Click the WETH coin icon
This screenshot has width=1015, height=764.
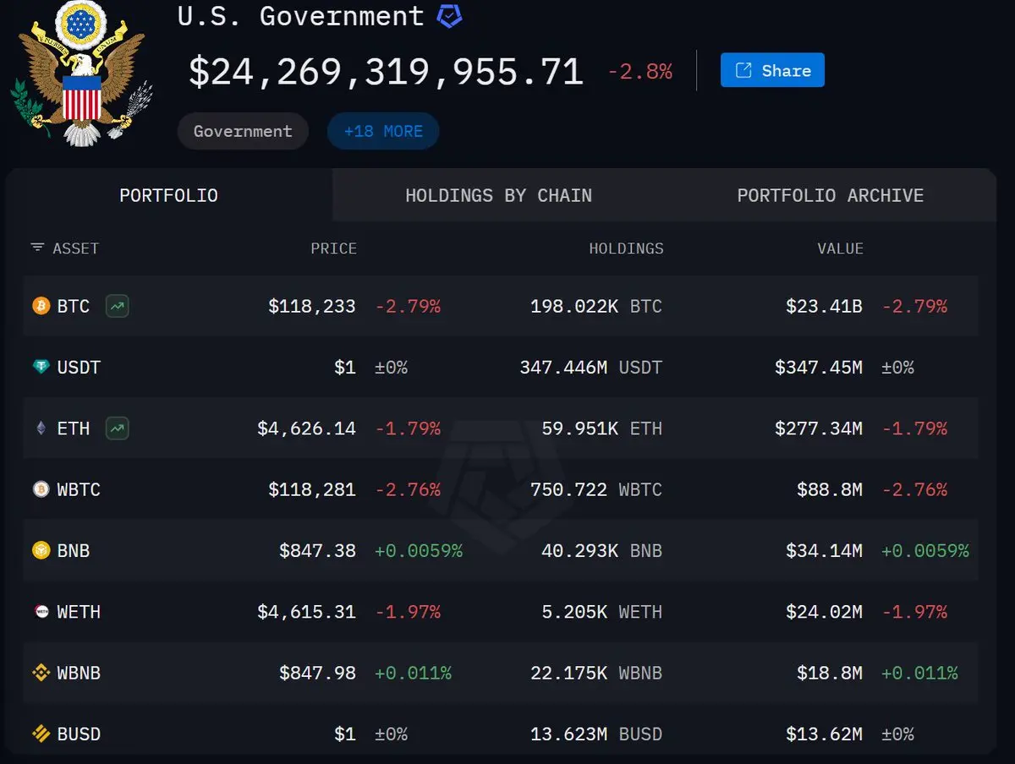tap(41, 612)
